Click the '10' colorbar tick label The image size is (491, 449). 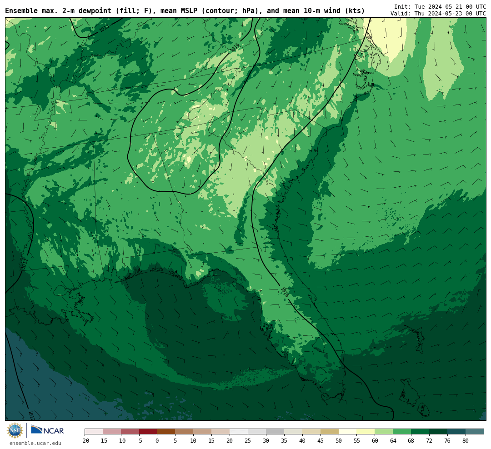194,441
